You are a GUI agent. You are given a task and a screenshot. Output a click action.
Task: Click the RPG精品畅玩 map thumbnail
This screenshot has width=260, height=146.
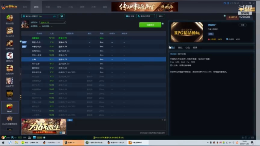pyautogui.click(x=187, y=32)
